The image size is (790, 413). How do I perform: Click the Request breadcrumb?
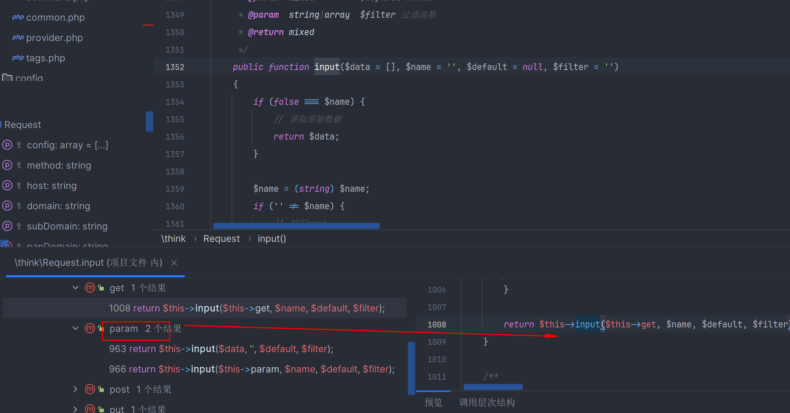tap(221, 239)
